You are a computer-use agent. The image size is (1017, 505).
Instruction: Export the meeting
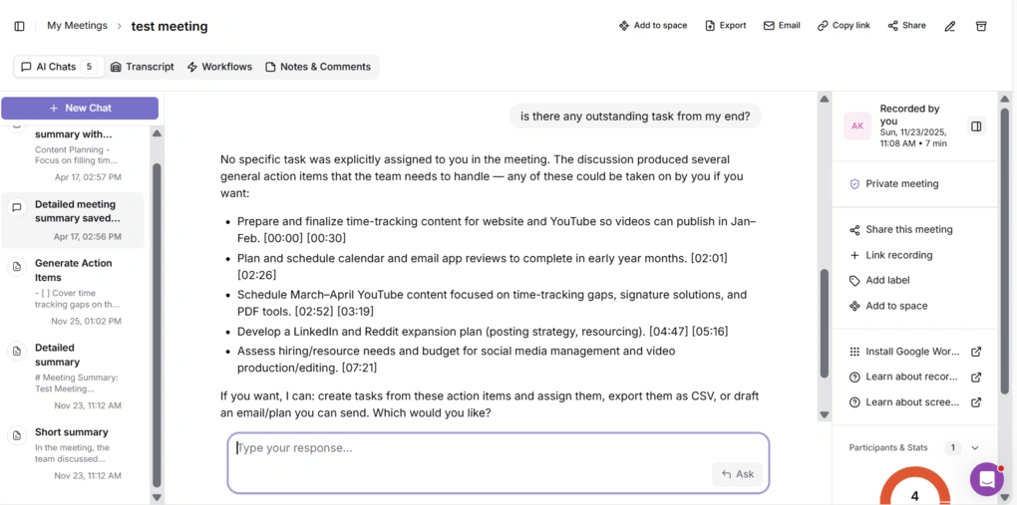point(725,26)
